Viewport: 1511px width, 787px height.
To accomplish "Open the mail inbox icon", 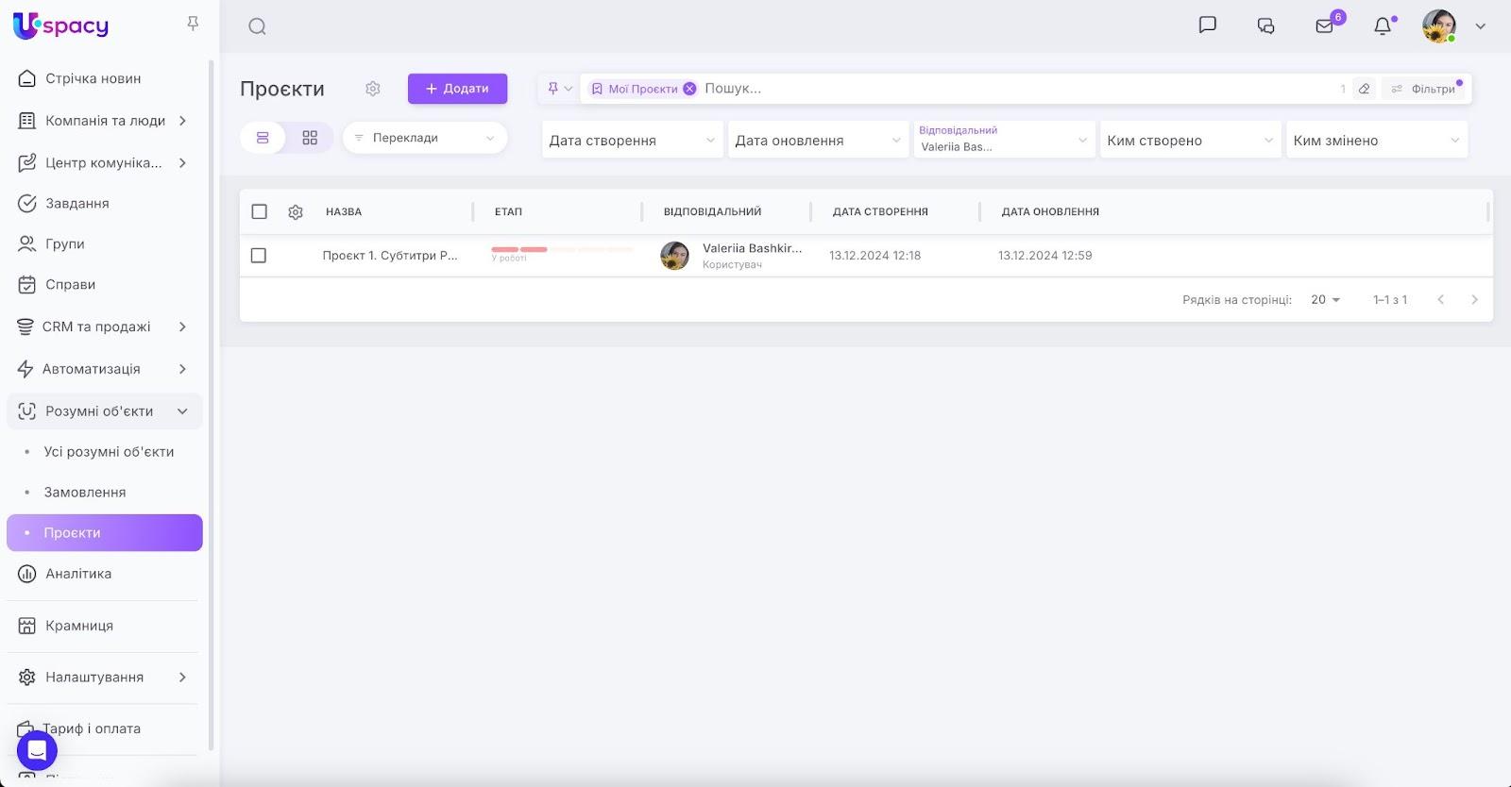I will click(1325, 26).
